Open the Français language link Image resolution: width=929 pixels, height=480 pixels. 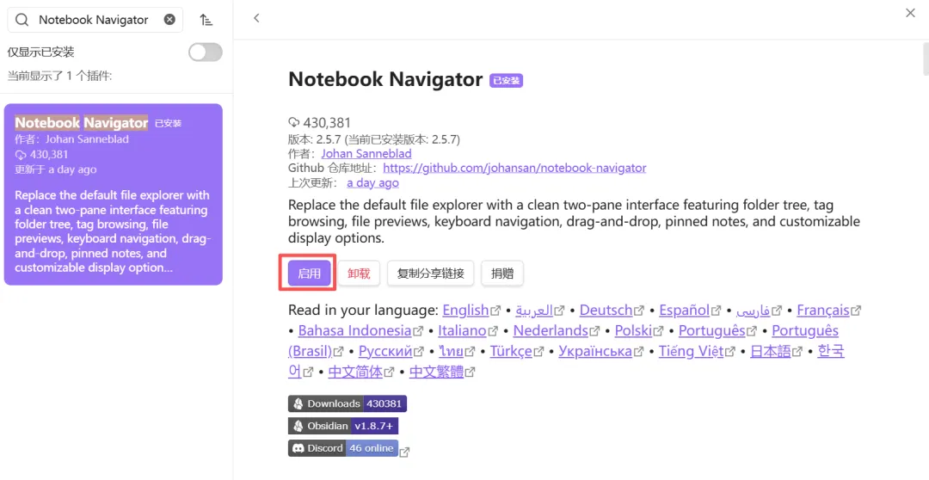pos(823,310)
